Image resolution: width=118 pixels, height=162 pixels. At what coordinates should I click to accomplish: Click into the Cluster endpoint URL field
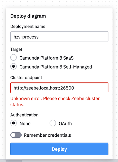[x=59, y=88]
